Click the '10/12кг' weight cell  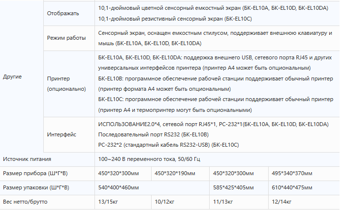pos(180,202)
